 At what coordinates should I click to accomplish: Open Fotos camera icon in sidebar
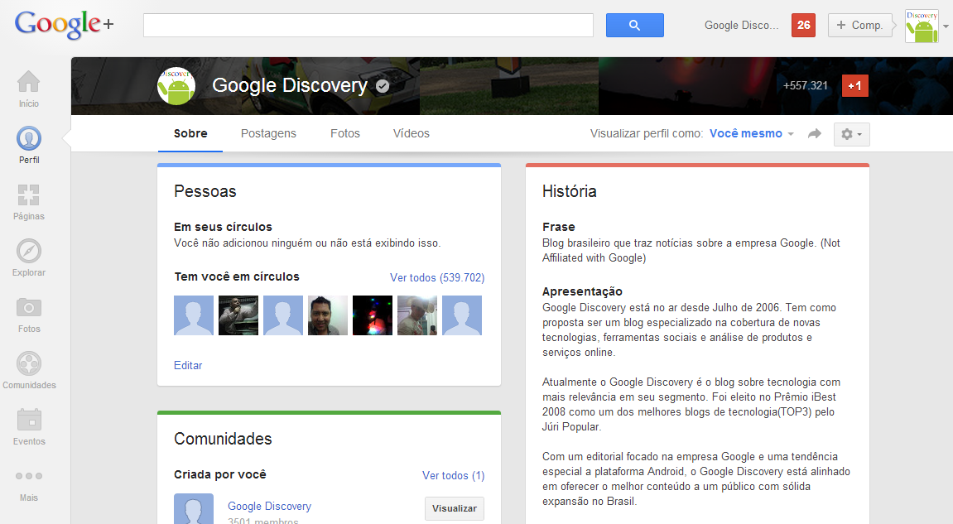(28, 315)
